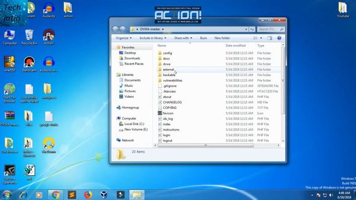Open the google-dorks file on desktop
This screenshot has height=200, width=356.
pos(49,118)
